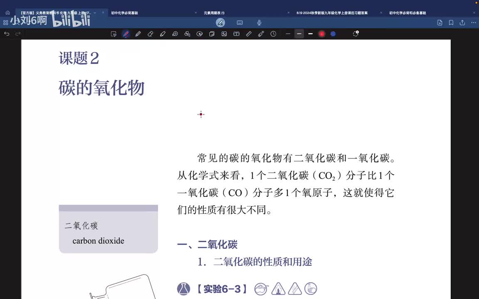
Task: Switch to the 8.19 2024秋季新版九年级化学 tab
Action: coord(332,13)
